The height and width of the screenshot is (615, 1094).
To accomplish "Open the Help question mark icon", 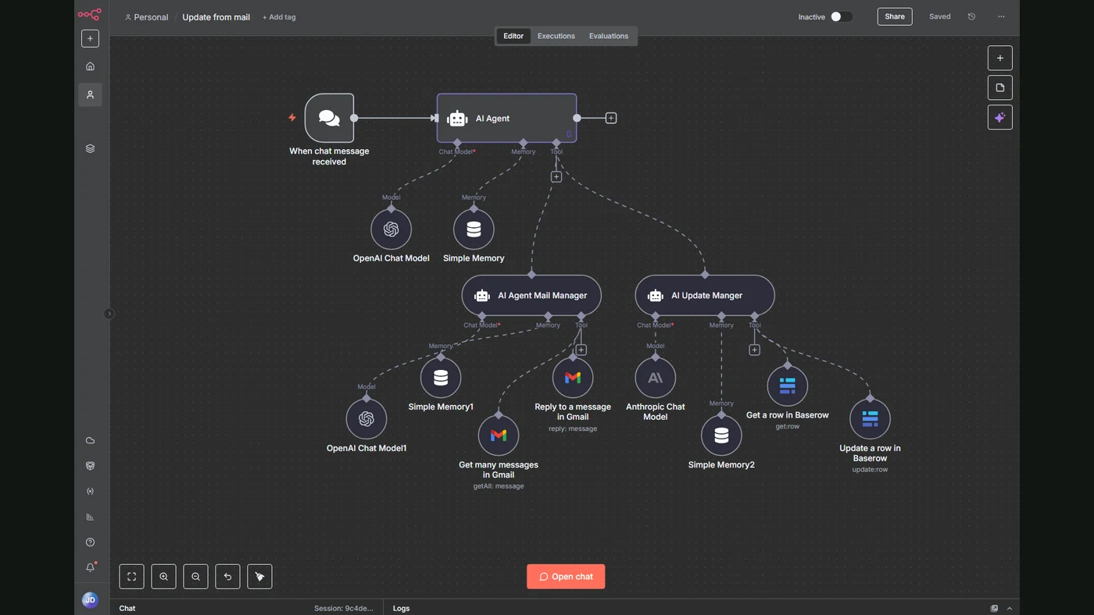I will (90, 542).
